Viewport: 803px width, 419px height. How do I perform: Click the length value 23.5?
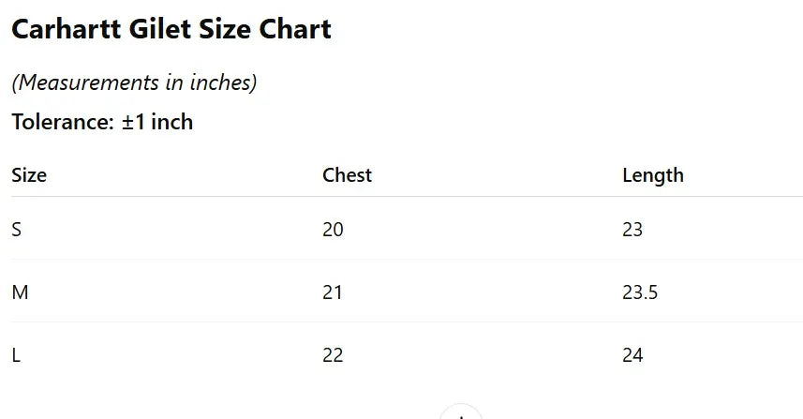(x=640, y=292)
